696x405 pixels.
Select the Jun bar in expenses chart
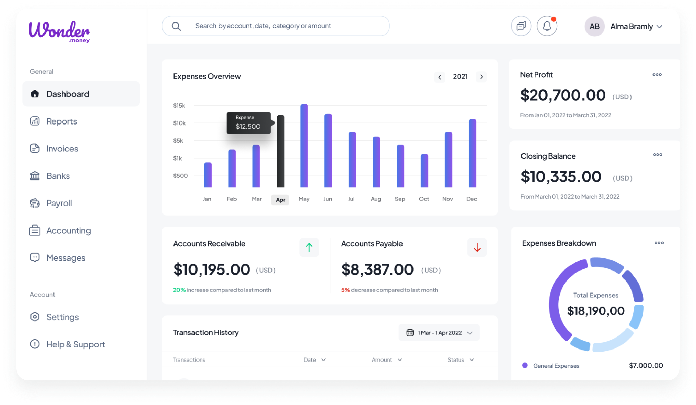pyautogui.click(x=328, y=151)
